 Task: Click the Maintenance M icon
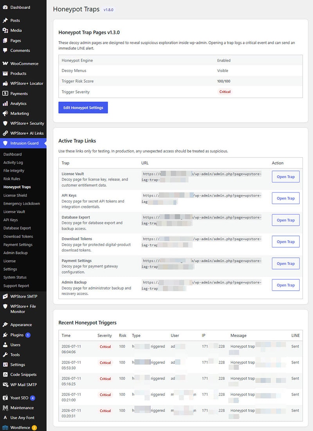5,407
